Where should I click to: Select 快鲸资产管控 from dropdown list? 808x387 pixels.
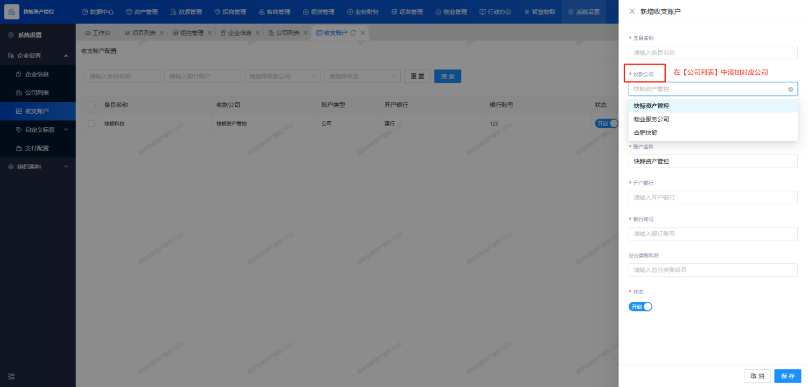click(713, 106)
